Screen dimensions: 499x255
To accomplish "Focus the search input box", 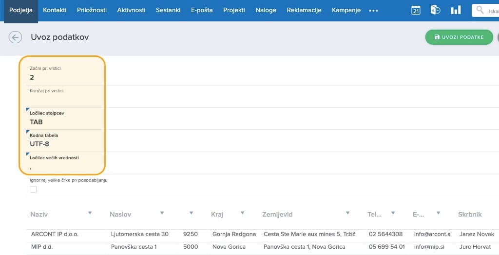I will 485,11.
